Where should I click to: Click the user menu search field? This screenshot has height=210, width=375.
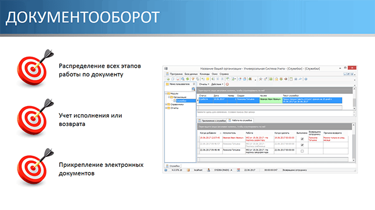click(x=178, y=89)
